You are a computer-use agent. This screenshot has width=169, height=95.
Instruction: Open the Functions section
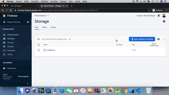click(11, 50)
